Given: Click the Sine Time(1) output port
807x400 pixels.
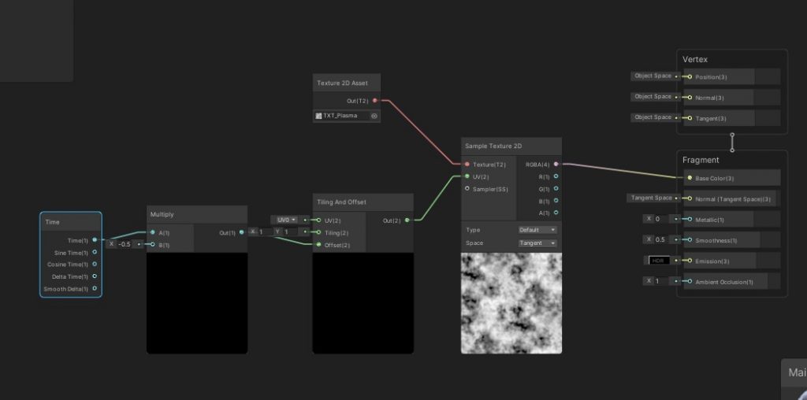Looking at the screenshot, I should click(95, 253).
